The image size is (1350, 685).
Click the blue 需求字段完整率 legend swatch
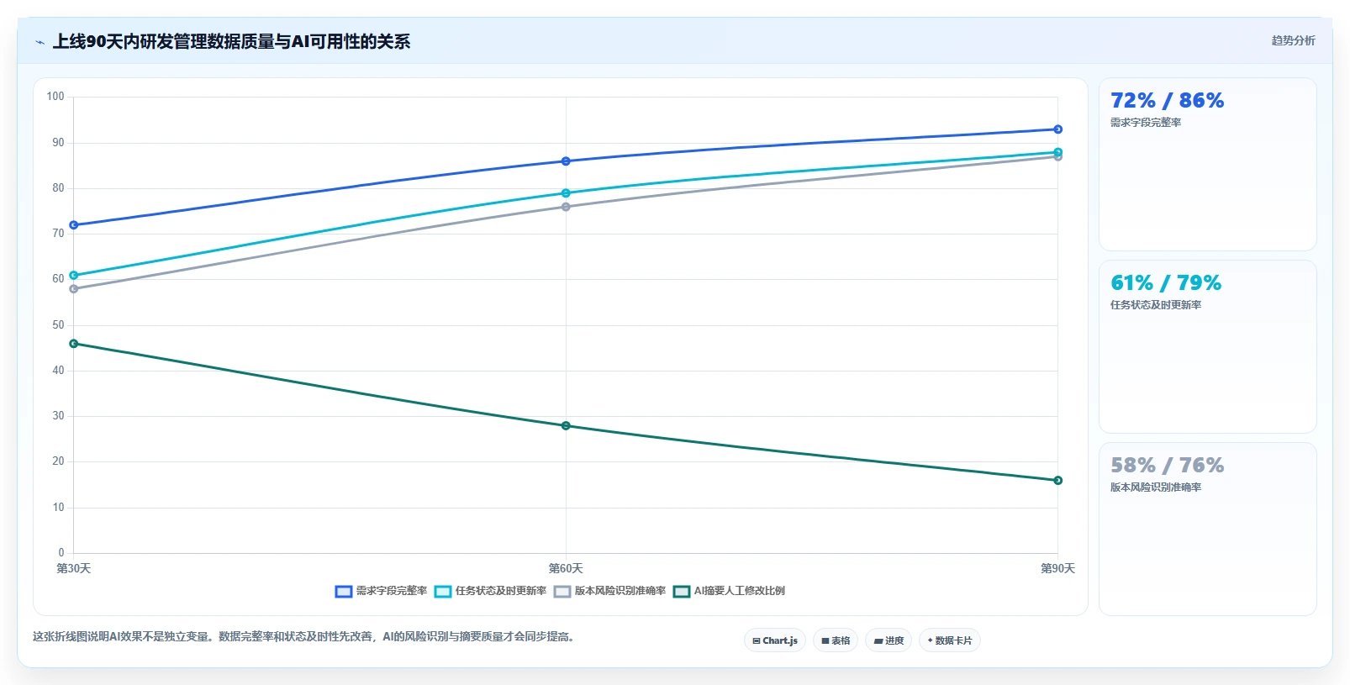click(343, 592)
